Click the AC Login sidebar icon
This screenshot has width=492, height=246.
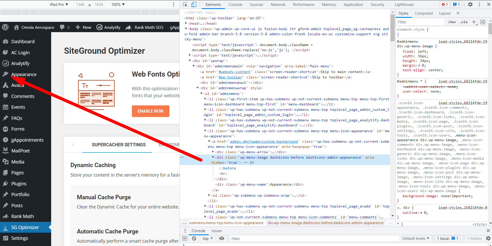(5, 52)
